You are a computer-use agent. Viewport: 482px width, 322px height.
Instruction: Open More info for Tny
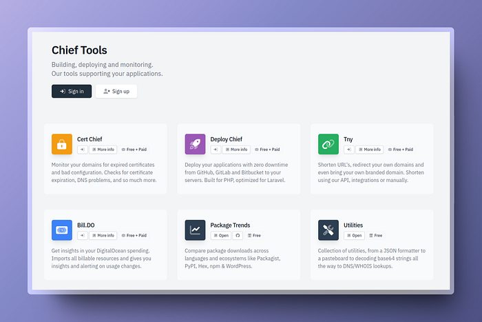click(370, 150)
